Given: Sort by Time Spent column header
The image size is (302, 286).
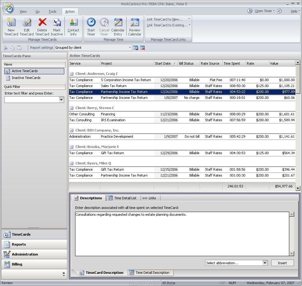Looking at the screenshot, I should click(234, 63).
